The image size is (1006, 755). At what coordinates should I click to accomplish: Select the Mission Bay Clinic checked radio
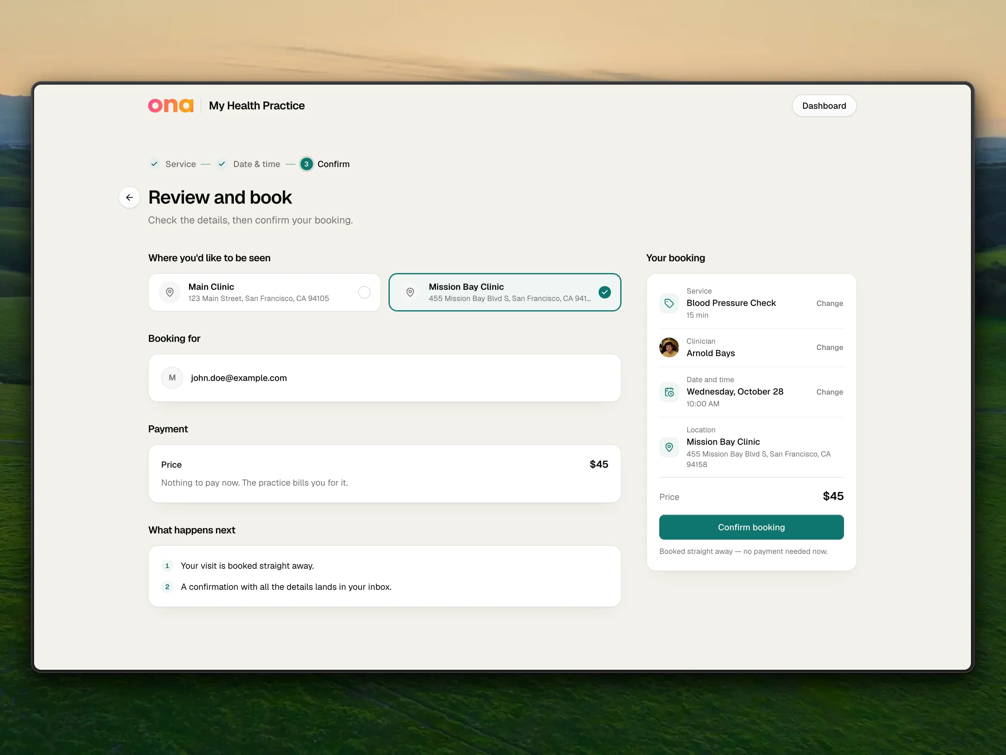point(604,292)
